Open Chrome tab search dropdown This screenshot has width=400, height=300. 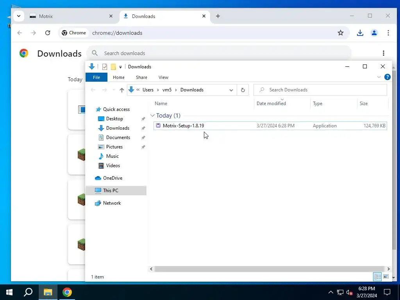coord(19,16)
